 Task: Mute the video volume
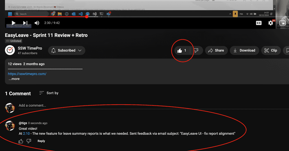pos(37,23)
